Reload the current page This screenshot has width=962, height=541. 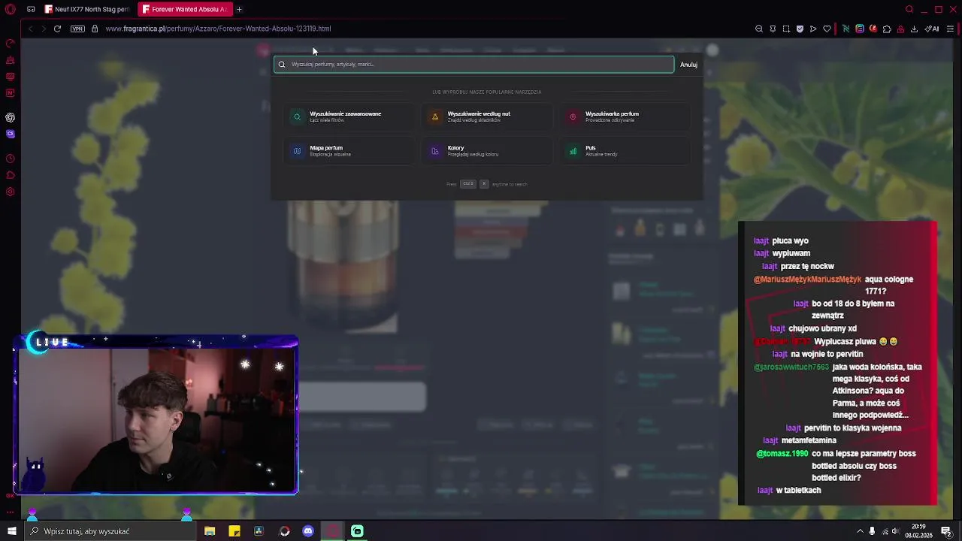point(57,29)
